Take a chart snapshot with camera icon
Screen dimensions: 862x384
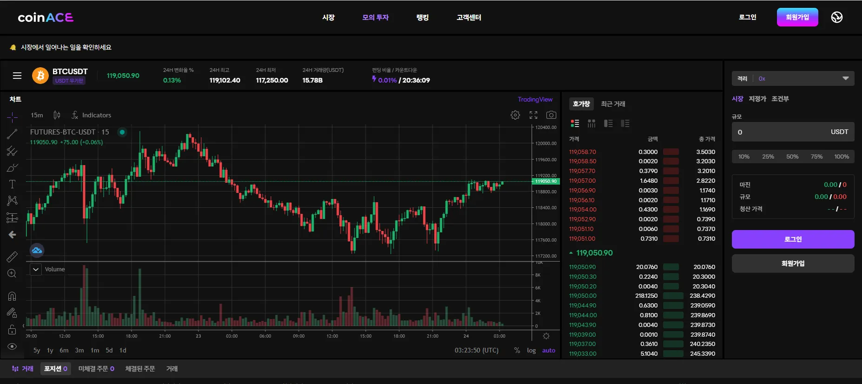coord(551,115)
